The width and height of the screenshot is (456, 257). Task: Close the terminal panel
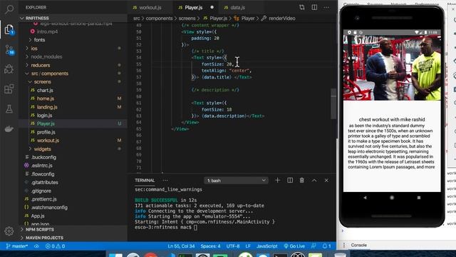tap(326, 181)
